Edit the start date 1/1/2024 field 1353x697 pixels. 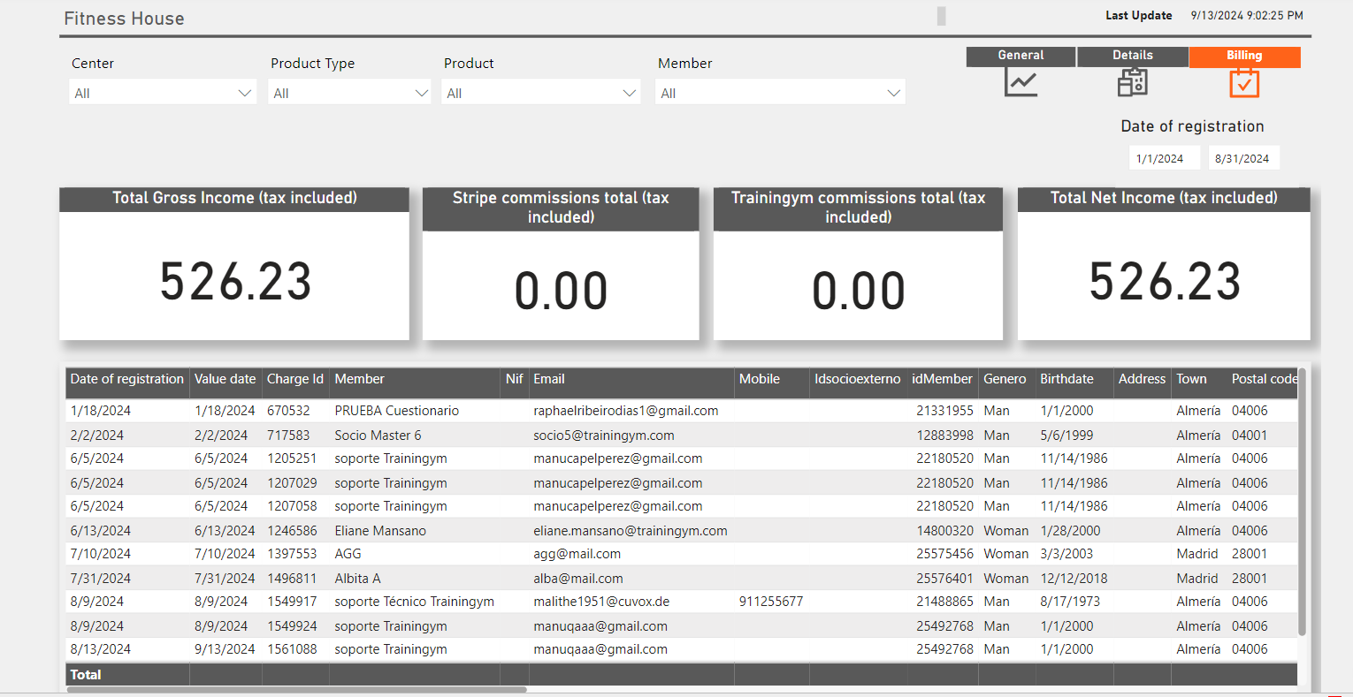tap(1165, 158)
